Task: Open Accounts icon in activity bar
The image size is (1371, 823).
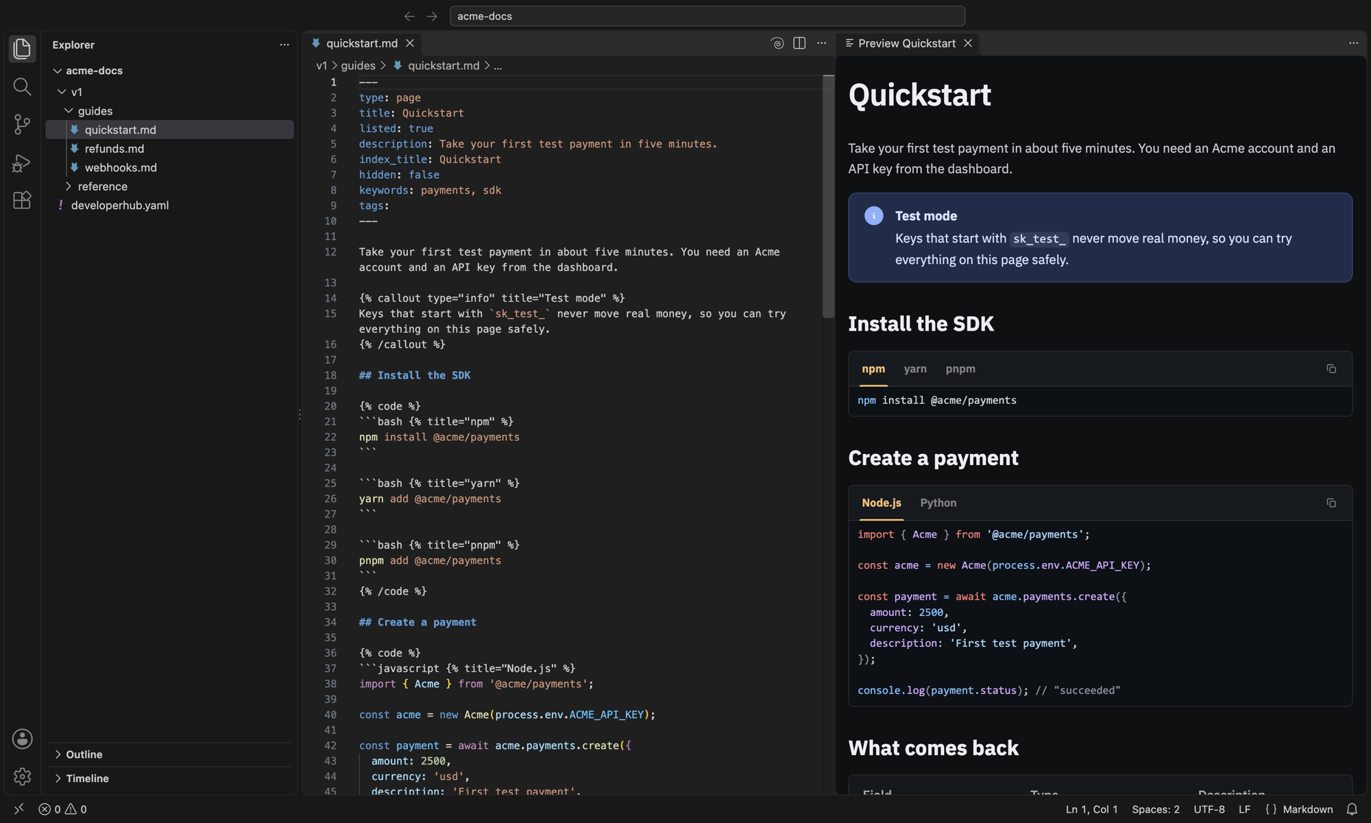Action: [x=22, y=739]
